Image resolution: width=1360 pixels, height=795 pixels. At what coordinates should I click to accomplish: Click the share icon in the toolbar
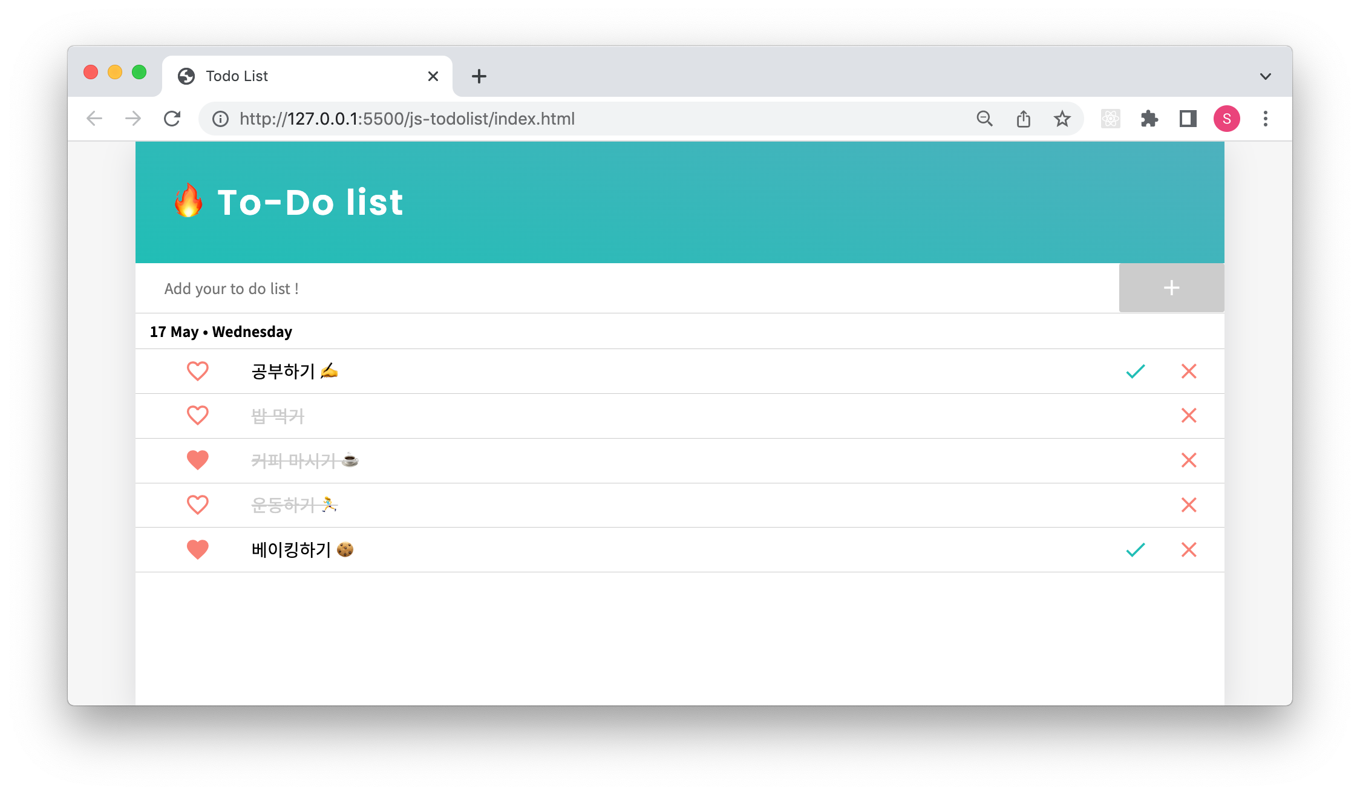pyautogui.click(x=1023, y=119)
